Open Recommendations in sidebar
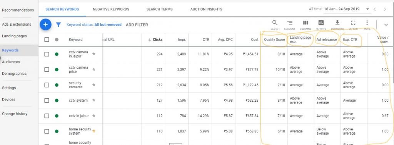Image resolution: width=394 pixels, height=145 pixels. 18,10
